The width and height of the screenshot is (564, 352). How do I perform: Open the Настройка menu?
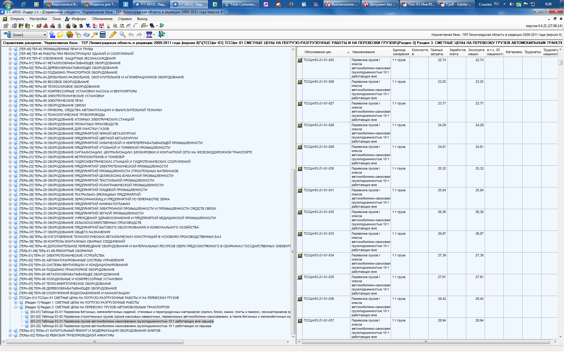pyautogui.click(x=38, y=19)
